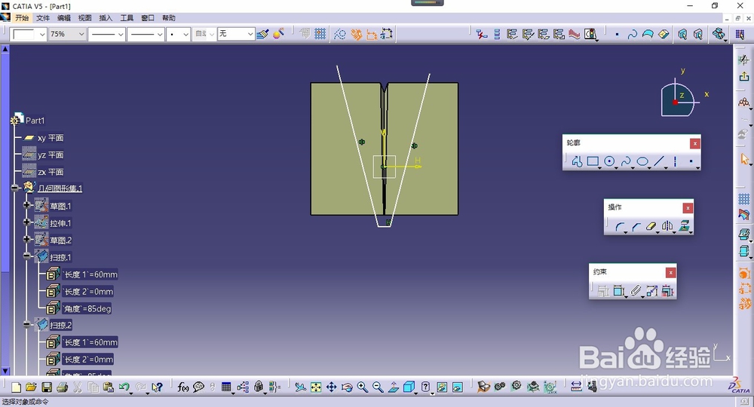Select Project 3D Elements in 操作 toolbar
This screenshot has width=754, height=407.
pyautogui.click(x=684, y=226)
